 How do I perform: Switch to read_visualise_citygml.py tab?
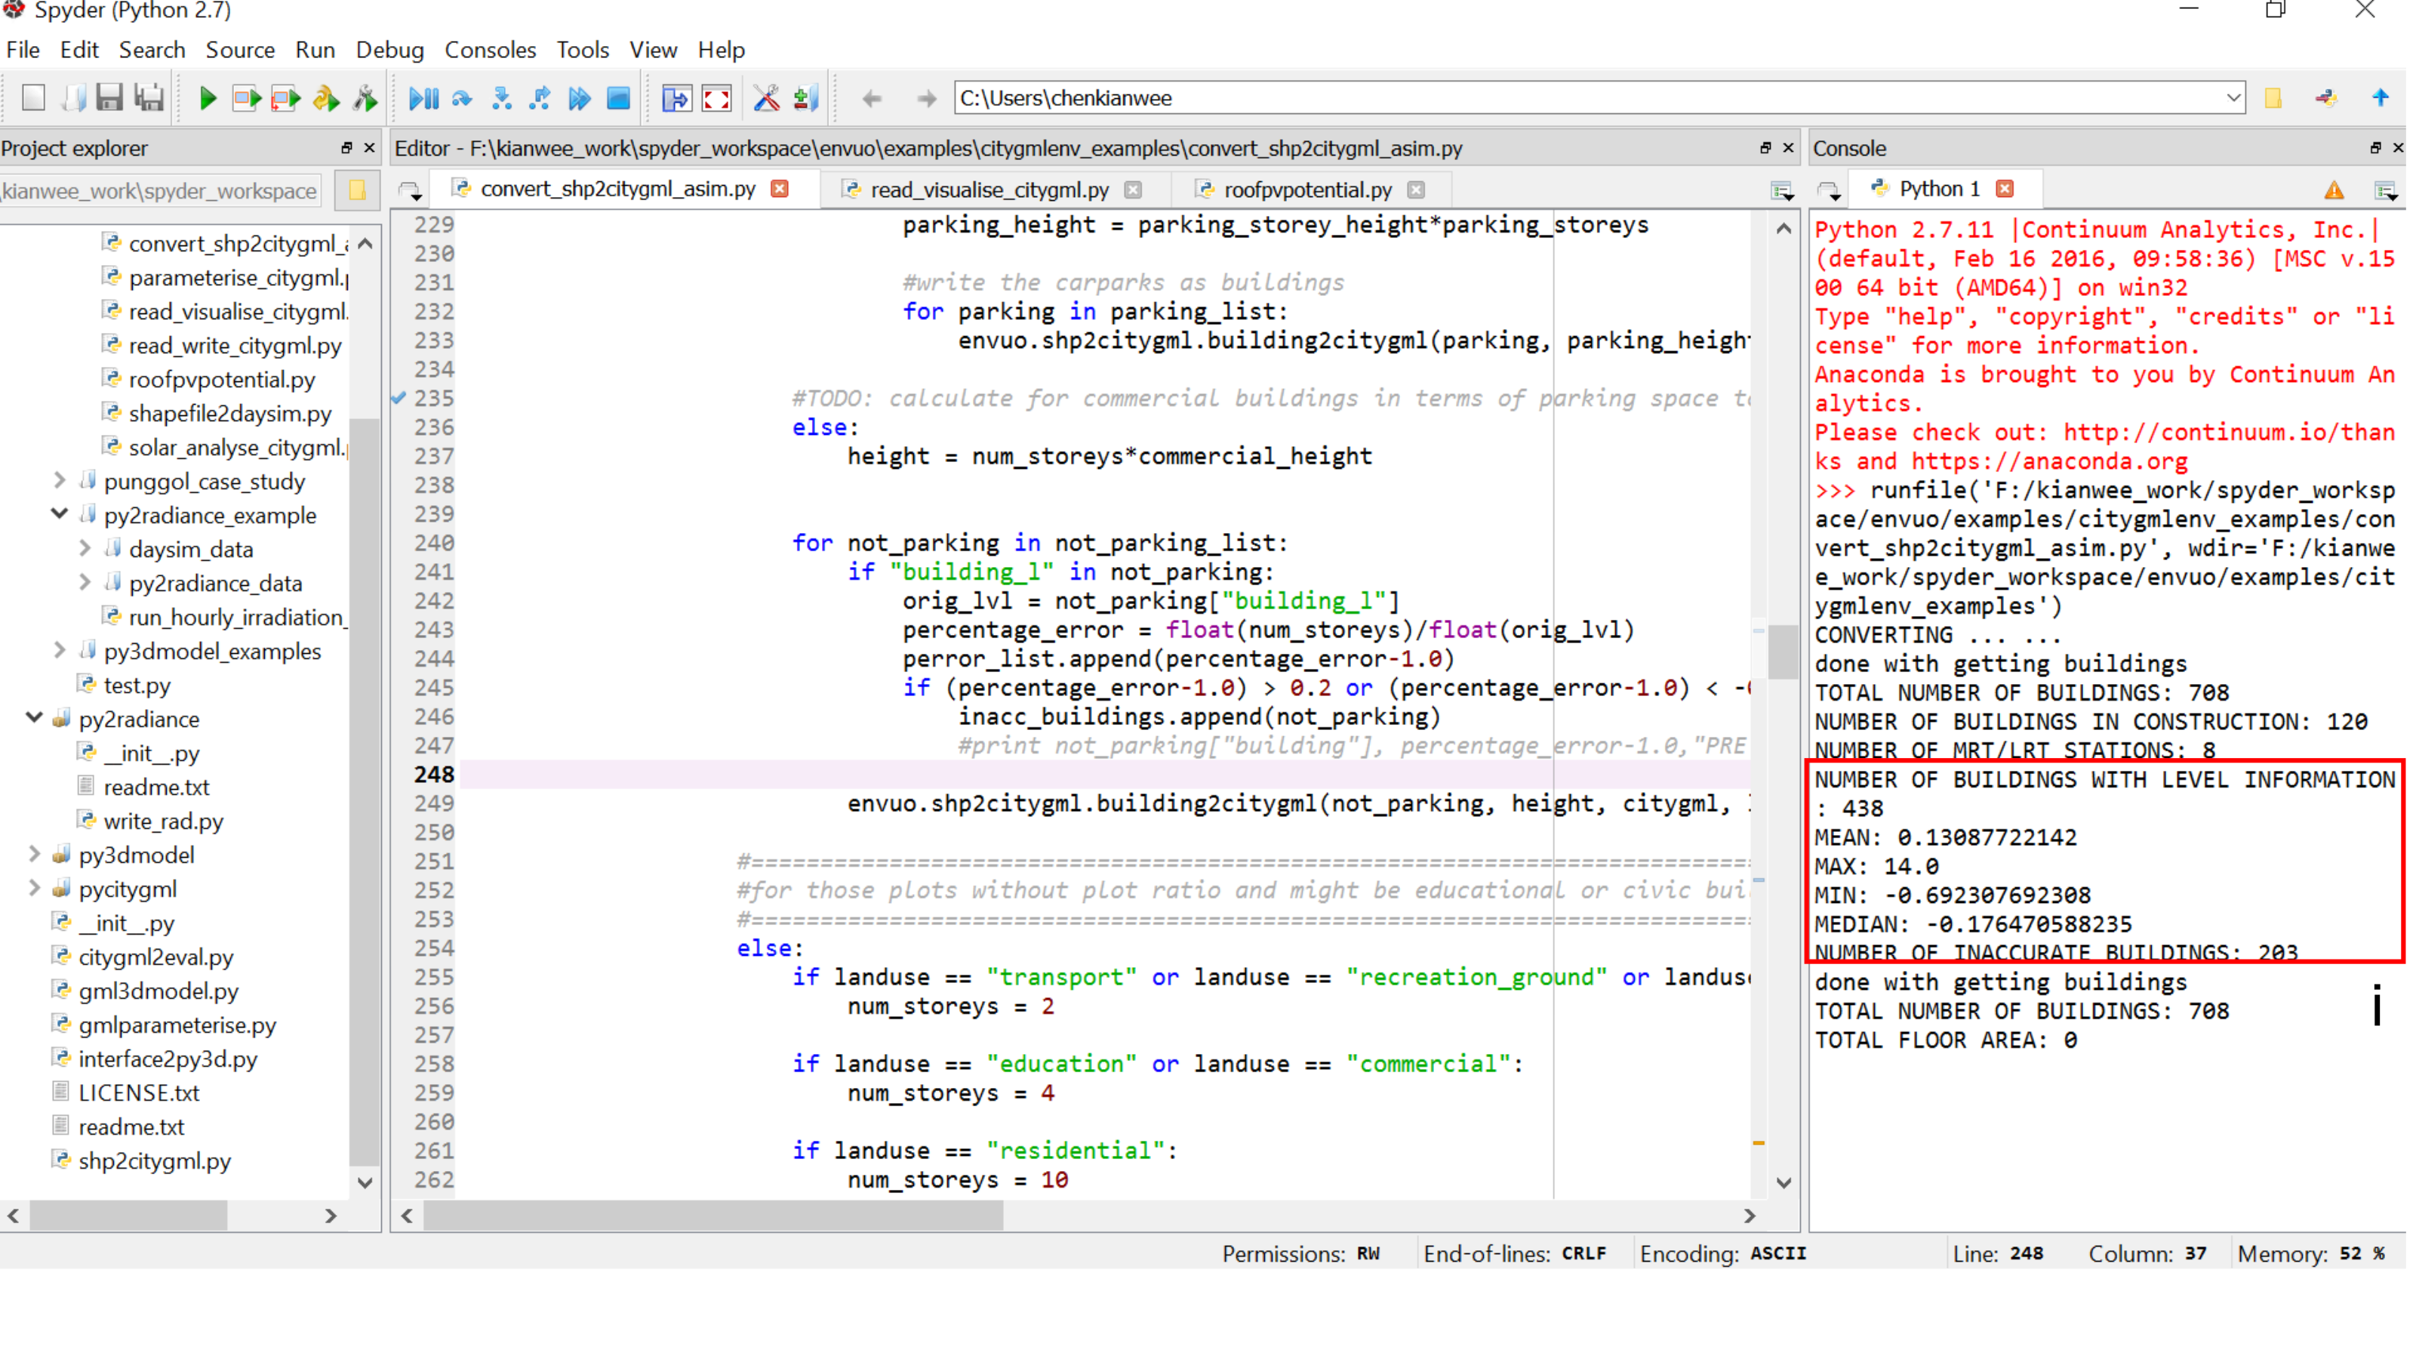coord(989,190)
